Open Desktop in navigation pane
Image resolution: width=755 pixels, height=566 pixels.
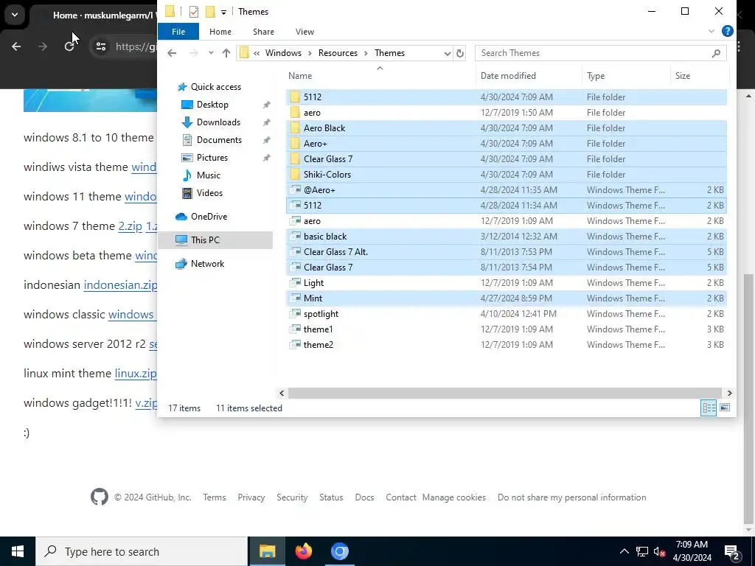(x=212, y=105)
